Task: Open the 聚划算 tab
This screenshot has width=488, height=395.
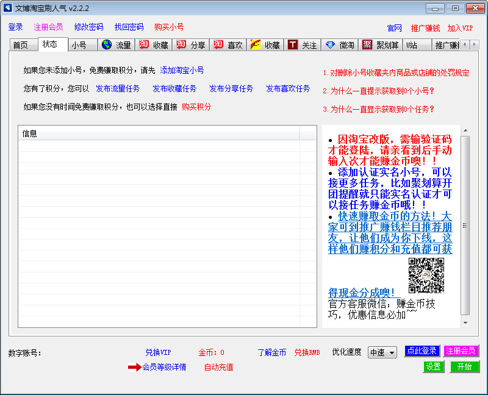Action: 380,45
